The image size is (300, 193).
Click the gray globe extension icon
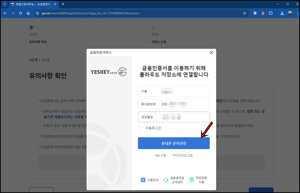(x=255, y=13)
